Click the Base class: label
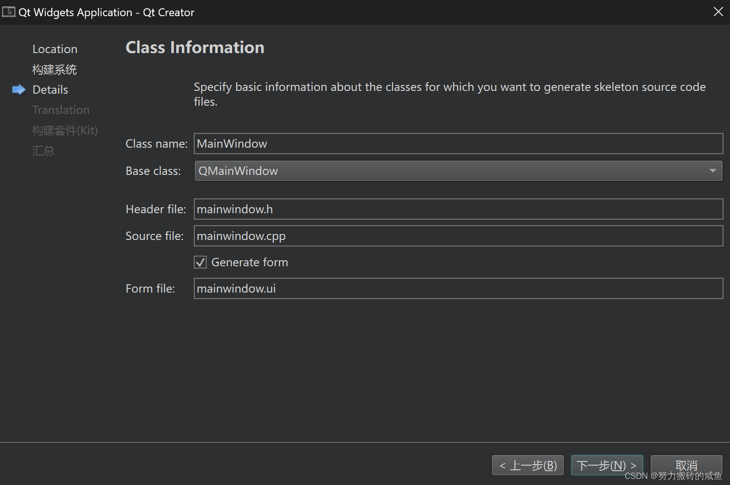 pos(153,171)
